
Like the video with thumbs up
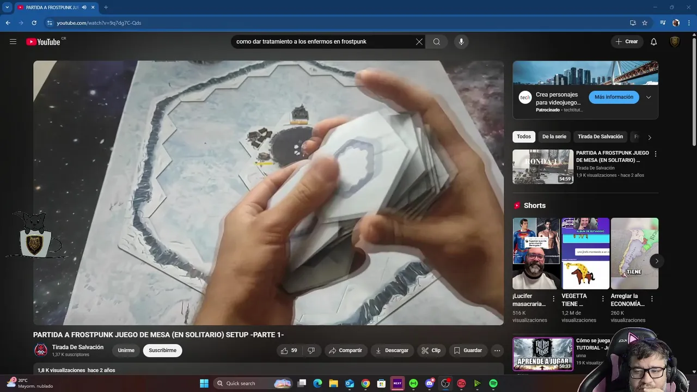(x=289, y=351)
